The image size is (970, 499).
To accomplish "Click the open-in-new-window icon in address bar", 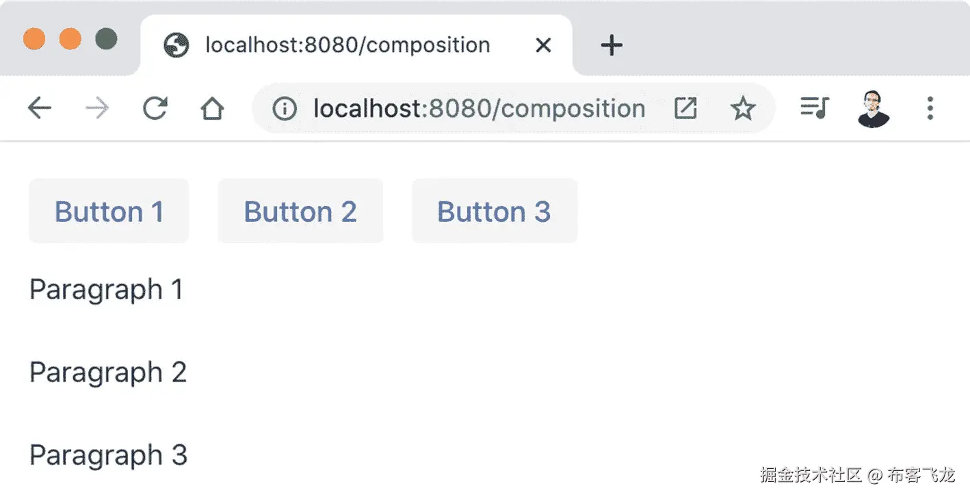I will click(685, 108).
